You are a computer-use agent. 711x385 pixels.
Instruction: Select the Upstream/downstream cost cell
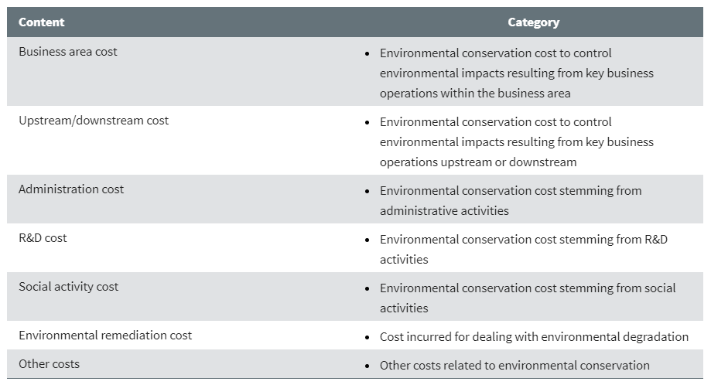tap(94, 121)
